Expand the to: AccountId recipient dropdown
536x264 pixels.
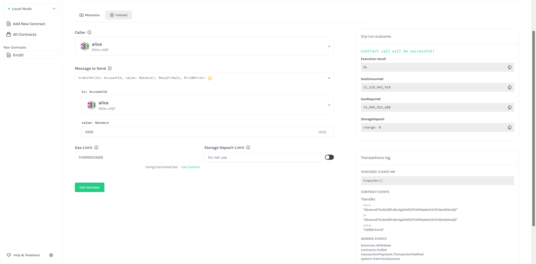329,105
